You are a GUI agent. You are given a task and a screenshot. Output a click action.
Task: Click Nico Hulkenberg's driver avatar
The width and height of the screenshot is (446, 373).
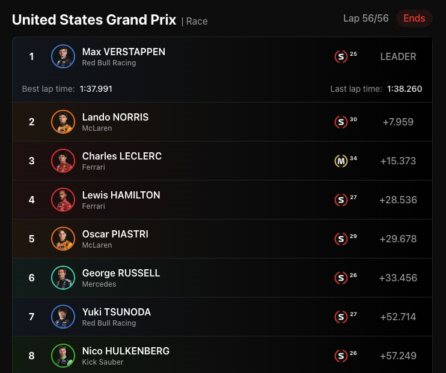[x=63, y=356]
